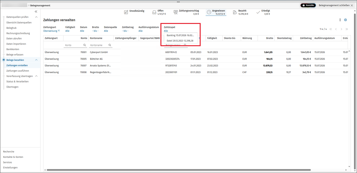Screen dimensions: 357x173
Task: Open table settings gear icon
Action: pos(345,20)
